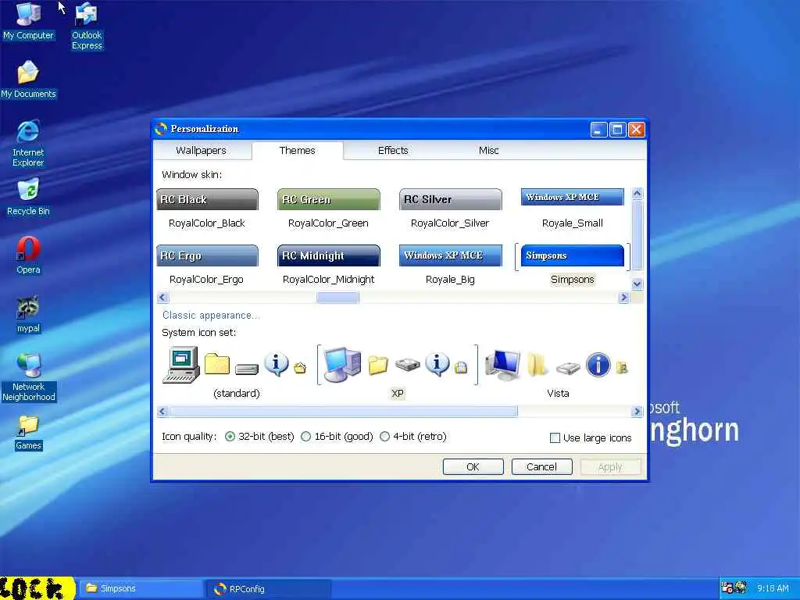Viewport: 800px width, 600px height.
Task: Launch Opera browser desktop icon
Action: (28, 255)
